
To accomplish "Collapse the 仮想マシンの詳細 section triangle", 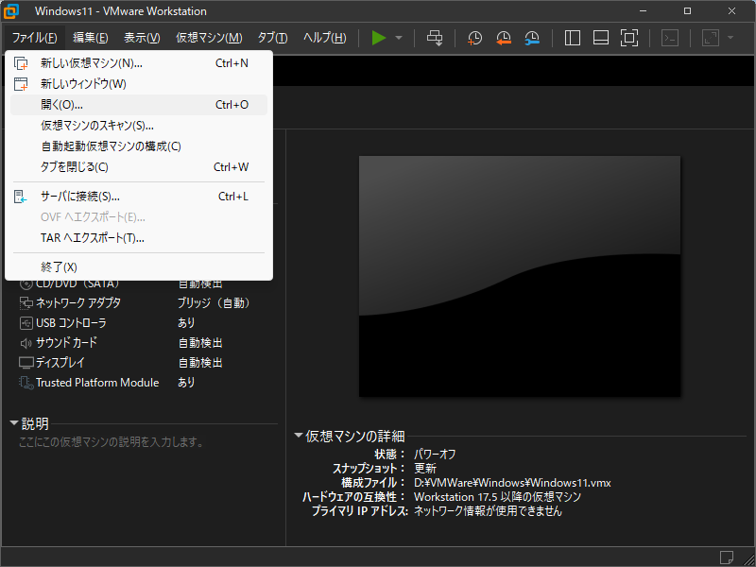I will click(299, 436).
